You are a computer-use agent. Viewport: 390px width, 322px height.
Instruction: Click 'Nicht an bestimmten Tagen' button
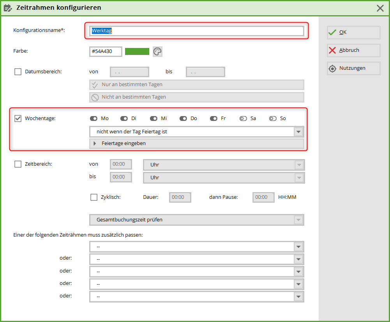(196, 97)
